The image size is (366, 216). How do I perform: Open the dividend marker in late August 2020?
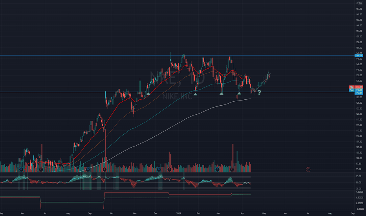point(88,169)
